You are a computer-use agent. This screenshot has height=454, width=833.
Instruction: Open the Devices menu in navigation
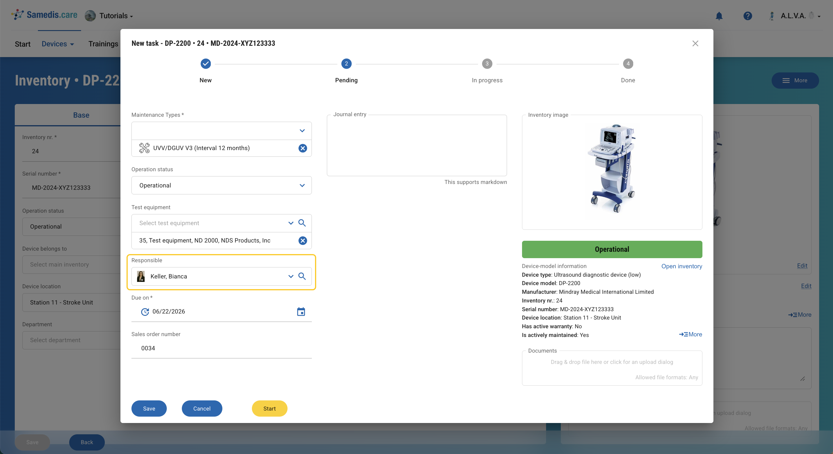click(58, 44)
